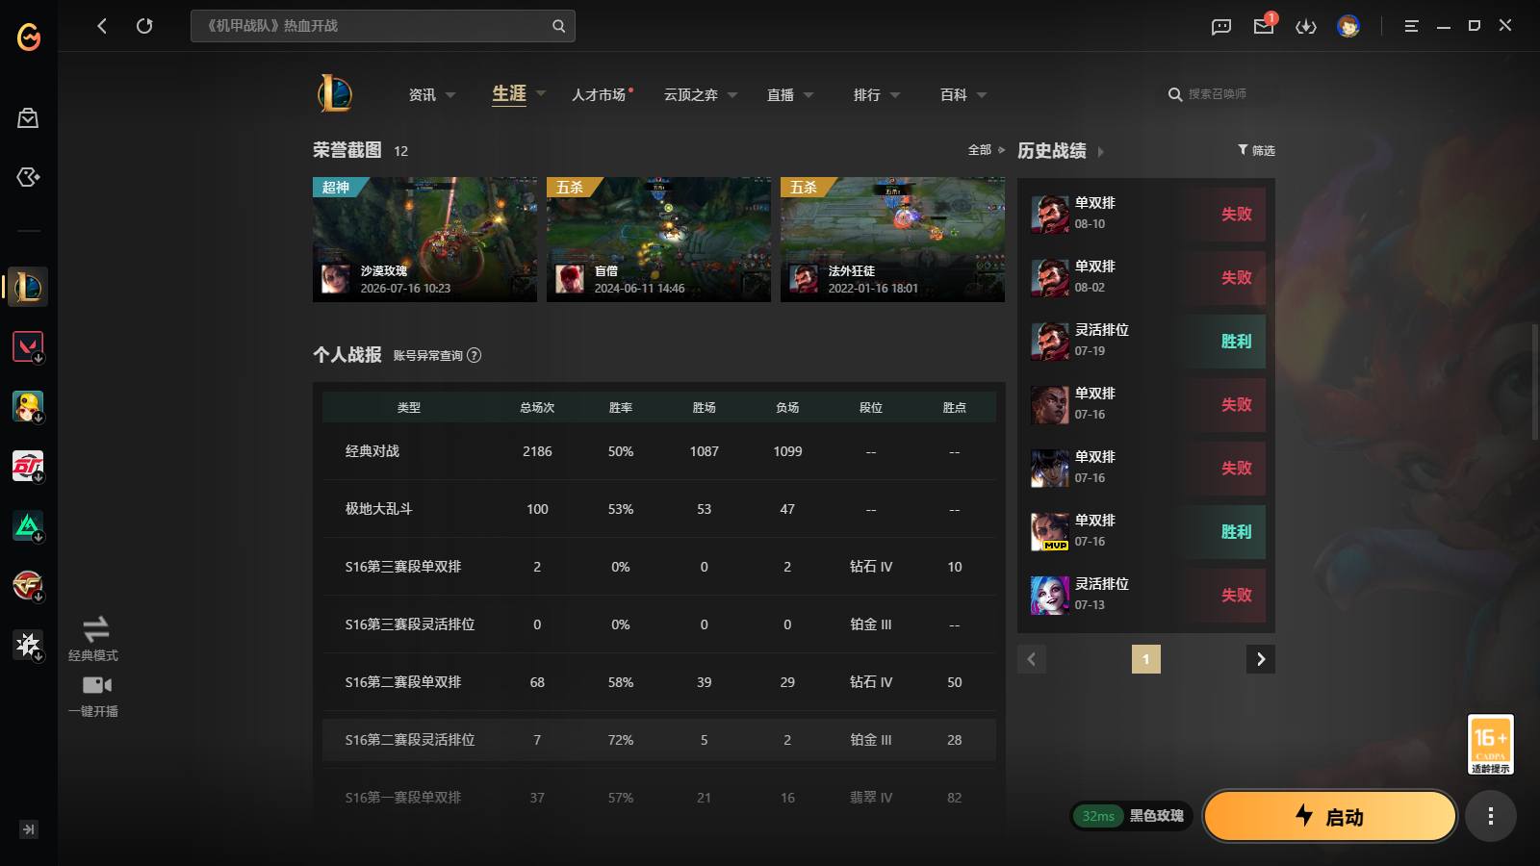Open 五杀 法外狂徒 screenshot thumbnail
This screenshot has width=1540, height=866.
coord(892,240)
